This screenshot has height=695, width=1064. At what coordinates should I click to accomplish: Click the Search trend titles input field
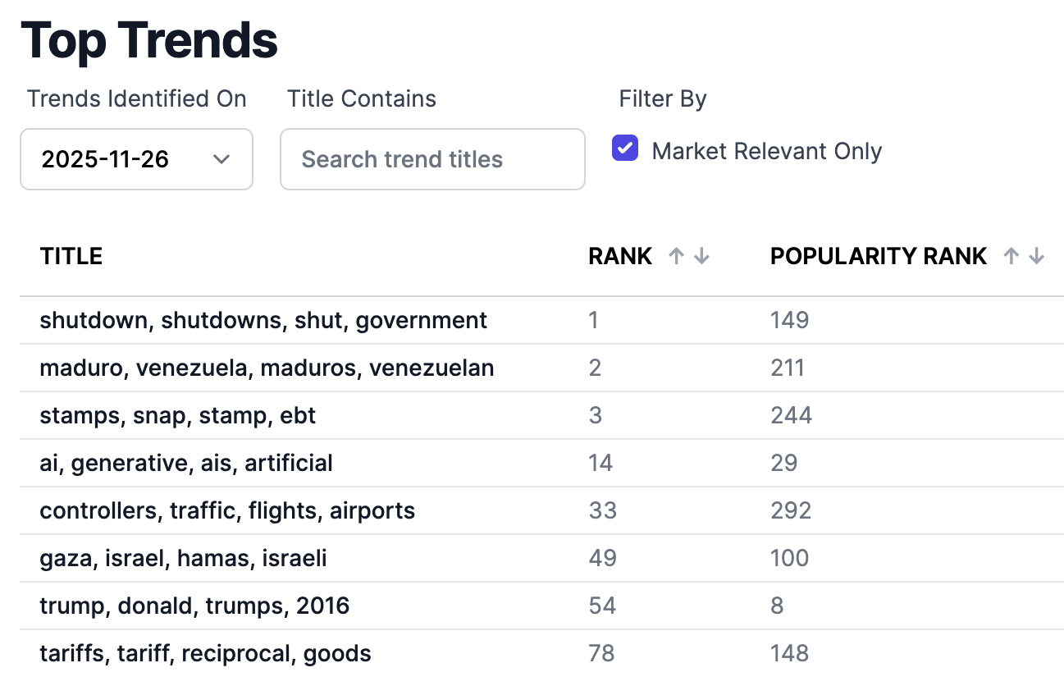[x=432, y=159]
